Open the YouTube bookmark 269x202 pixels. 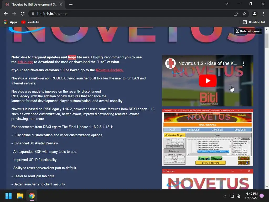30,22
